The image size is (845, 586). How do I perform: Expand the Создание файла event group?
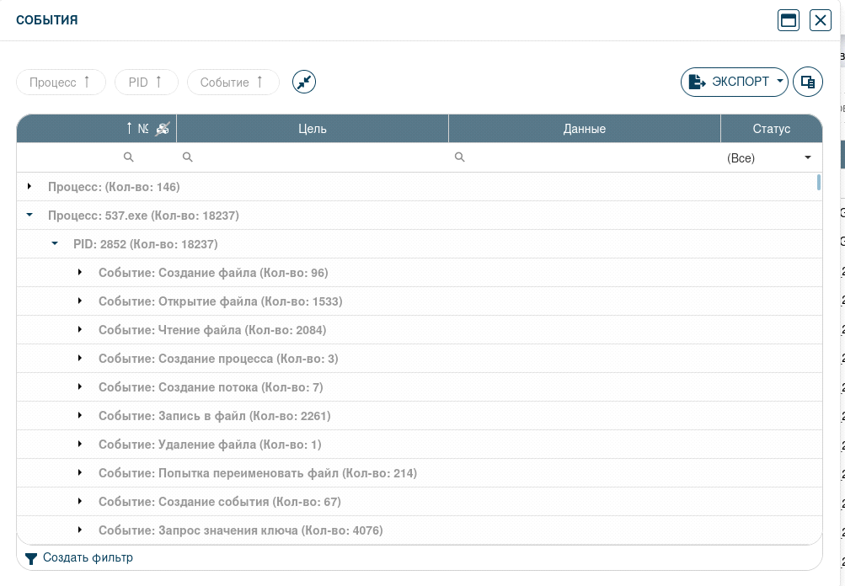pos(80,273)
